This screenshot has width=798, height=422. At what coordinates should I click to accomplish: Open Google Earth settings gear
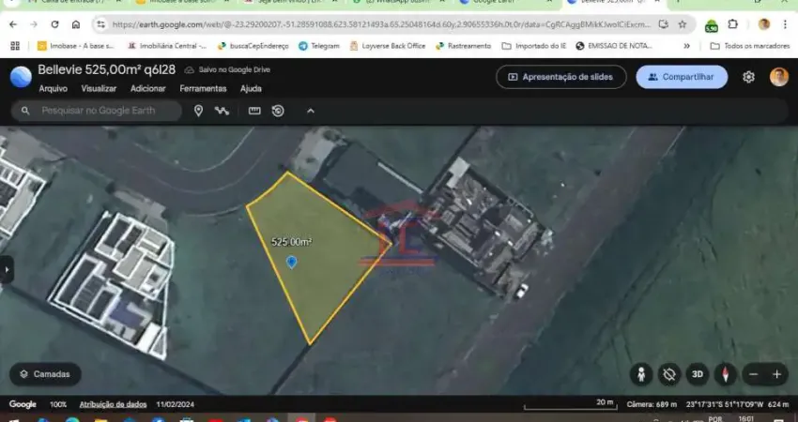pyautogui.click(x=748, y=77)
